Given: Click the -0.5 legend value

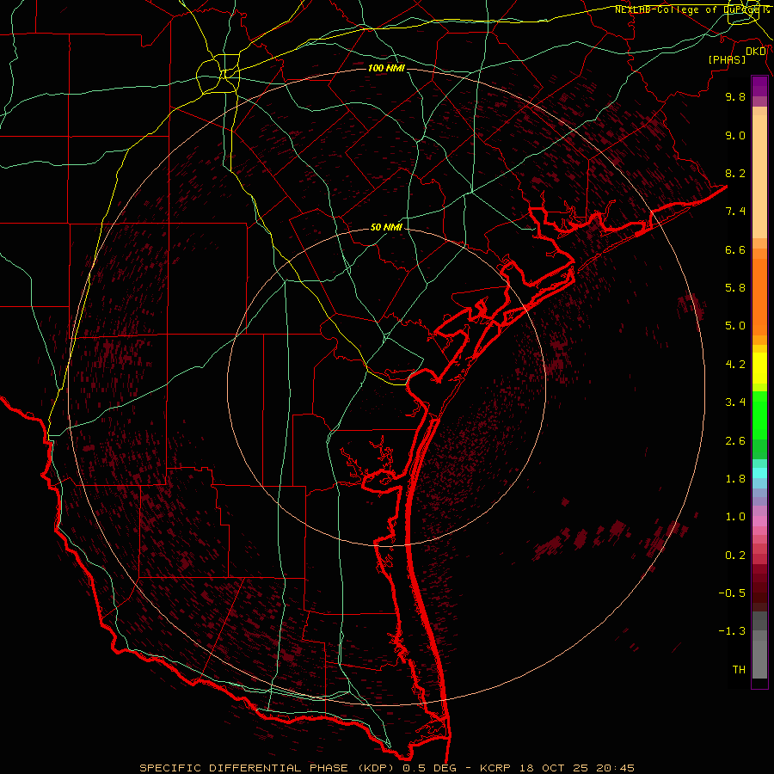Looking at the screenshot, I should (732, 593).
